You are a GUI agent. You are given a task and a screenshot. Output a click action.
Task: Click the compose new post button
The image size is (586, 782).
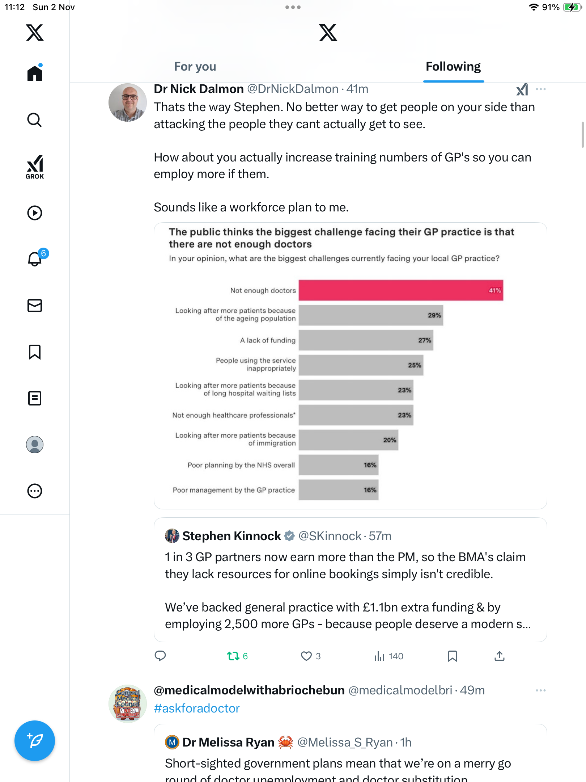35,741
